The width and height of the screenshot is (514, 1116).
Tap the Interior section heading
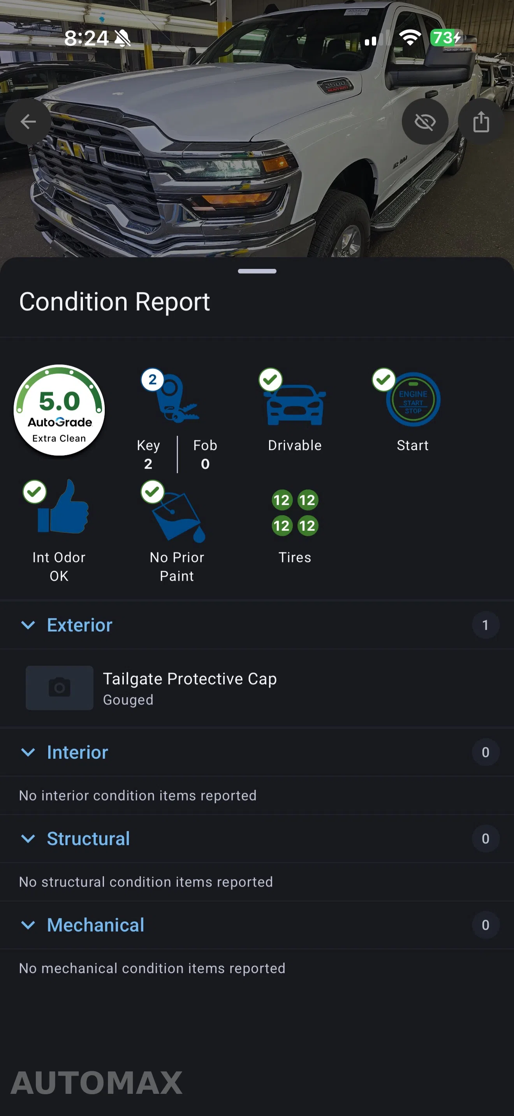click(77, 752)
